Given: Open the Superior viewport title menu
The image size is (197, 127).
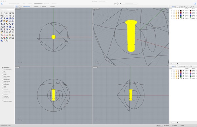Looking at the screenshot, I should coord(18,9).
